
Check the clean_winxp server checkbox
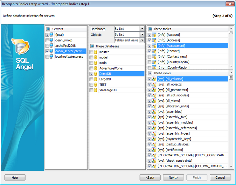(47, 40)
